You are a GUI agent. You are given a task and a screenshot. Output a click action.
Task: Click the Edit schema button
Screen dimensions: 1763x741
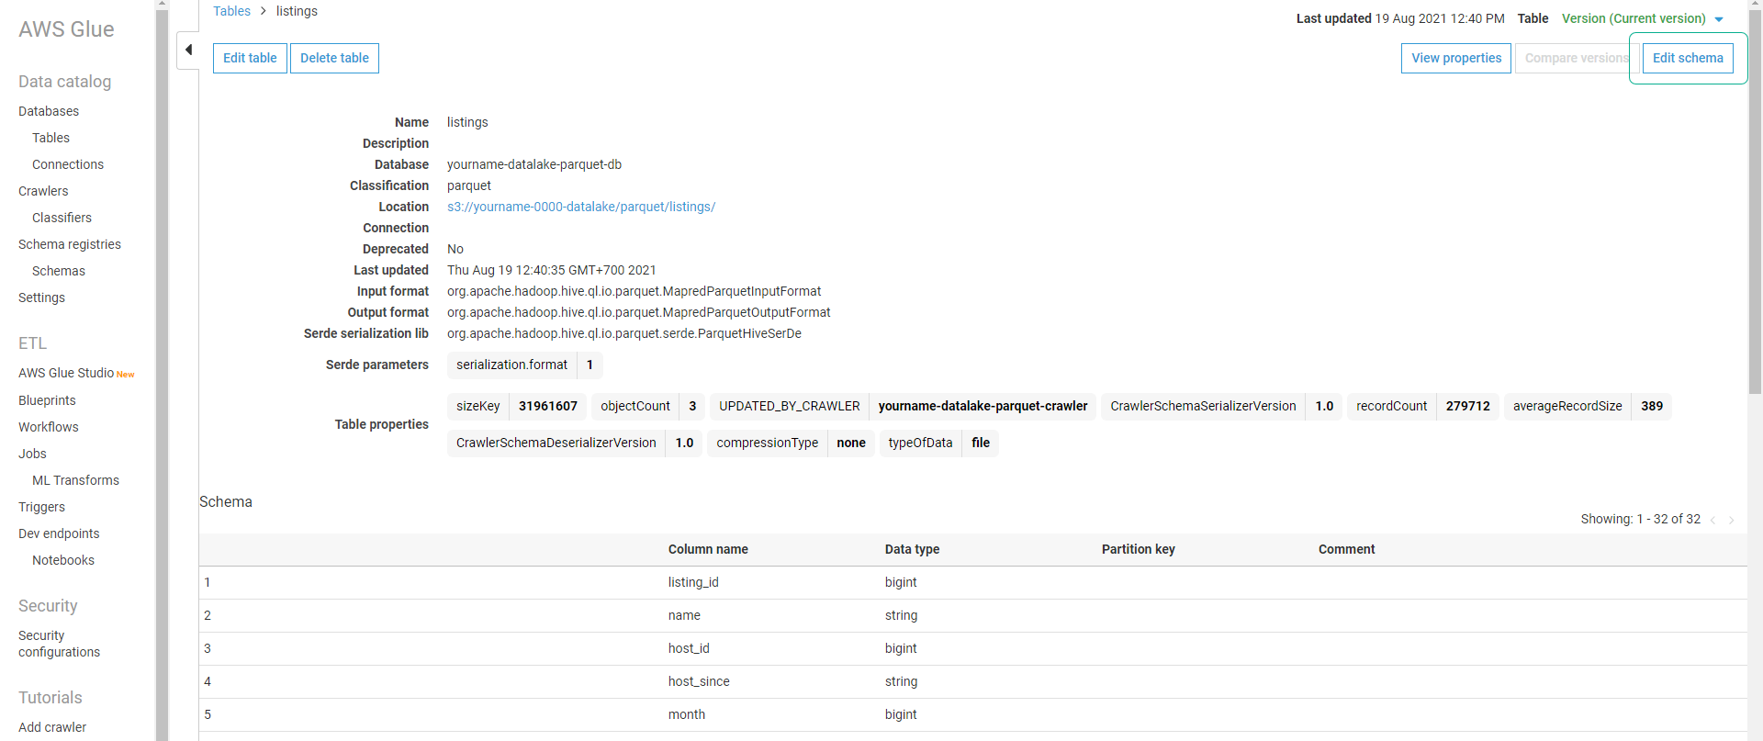1688,58
